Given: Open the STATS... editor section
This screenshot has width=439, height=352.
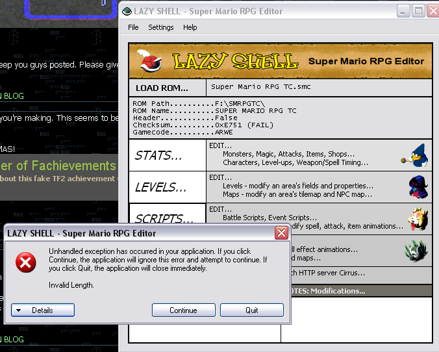Looking at the screenshot, I should click(168, 155).
